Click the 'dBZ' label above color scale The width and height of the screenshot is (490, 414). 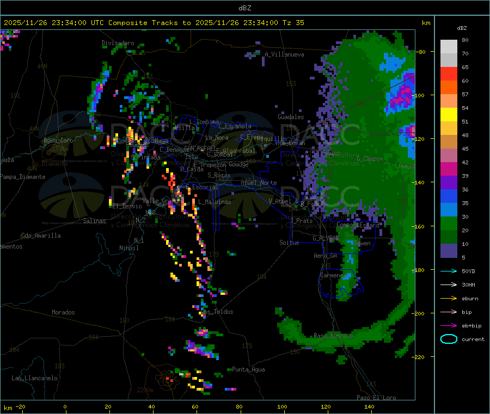click(462, 28)
